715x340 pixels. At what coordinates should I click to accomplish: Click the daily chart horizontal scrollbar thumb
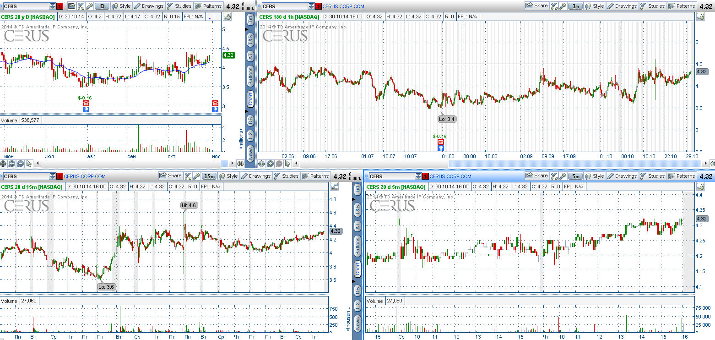(224, 163)
